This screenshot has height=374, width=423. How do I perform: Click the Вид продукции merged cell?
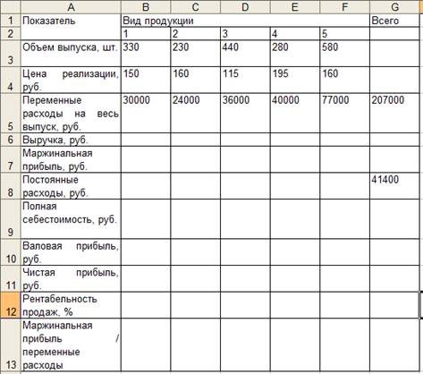point(245,21)
